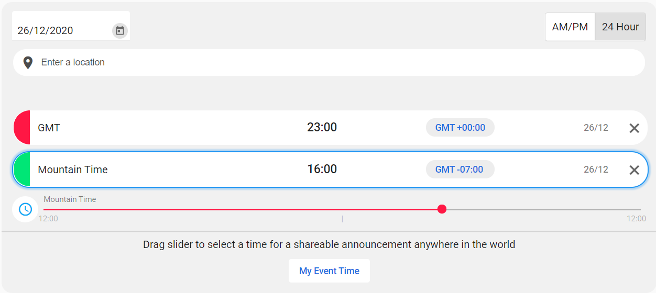Open My Event Time
This screenshot has width=656, height=293.
pyautogui.click(x=329, y=271)
